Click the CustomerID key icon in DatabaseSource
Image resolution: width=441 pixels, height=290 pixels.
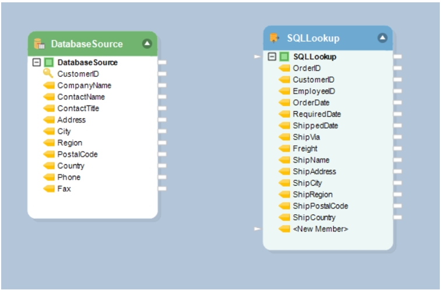click(x=48, y=74)
